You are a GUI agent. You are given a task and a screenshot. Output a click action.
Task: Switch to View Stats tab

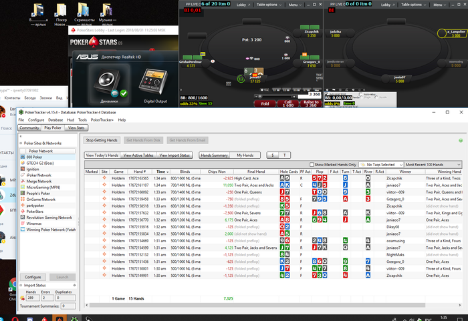click(76, 128)
